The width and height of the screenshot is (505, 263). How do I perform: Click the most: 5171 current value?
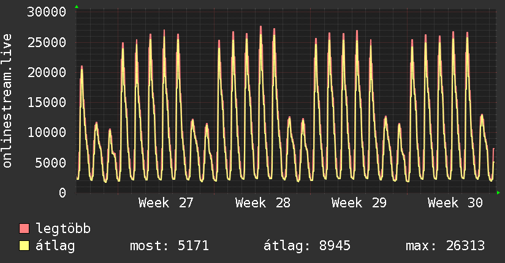(169, 246)
